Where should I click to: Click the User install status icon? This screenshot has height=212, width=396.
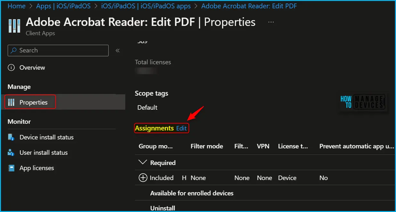click(12, 153)
